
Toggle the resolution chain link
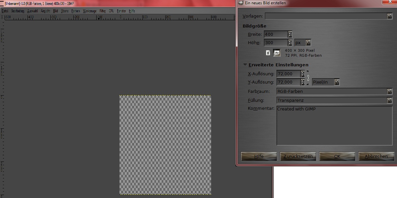(308, 78)
